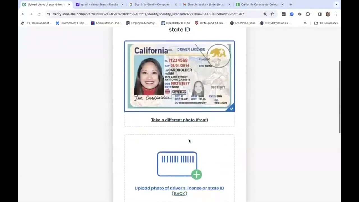This screenshot has width=359, height=202.
Task: Open Environment Listin bookmark
Action: [71, 23]
